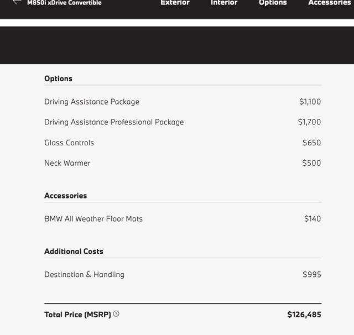Select the Driving Assistance Package item
354x335 pixels.
click(92, 102)
